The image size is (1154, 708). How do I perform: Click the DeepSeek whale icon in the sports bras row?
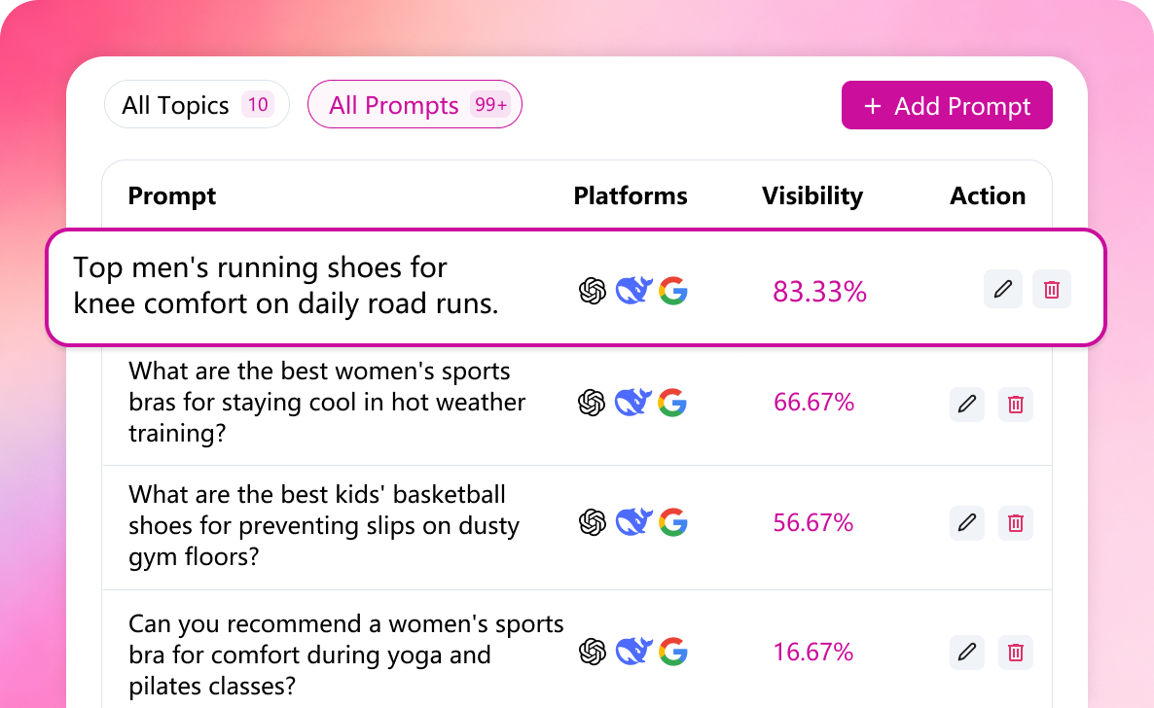point(632,403)
